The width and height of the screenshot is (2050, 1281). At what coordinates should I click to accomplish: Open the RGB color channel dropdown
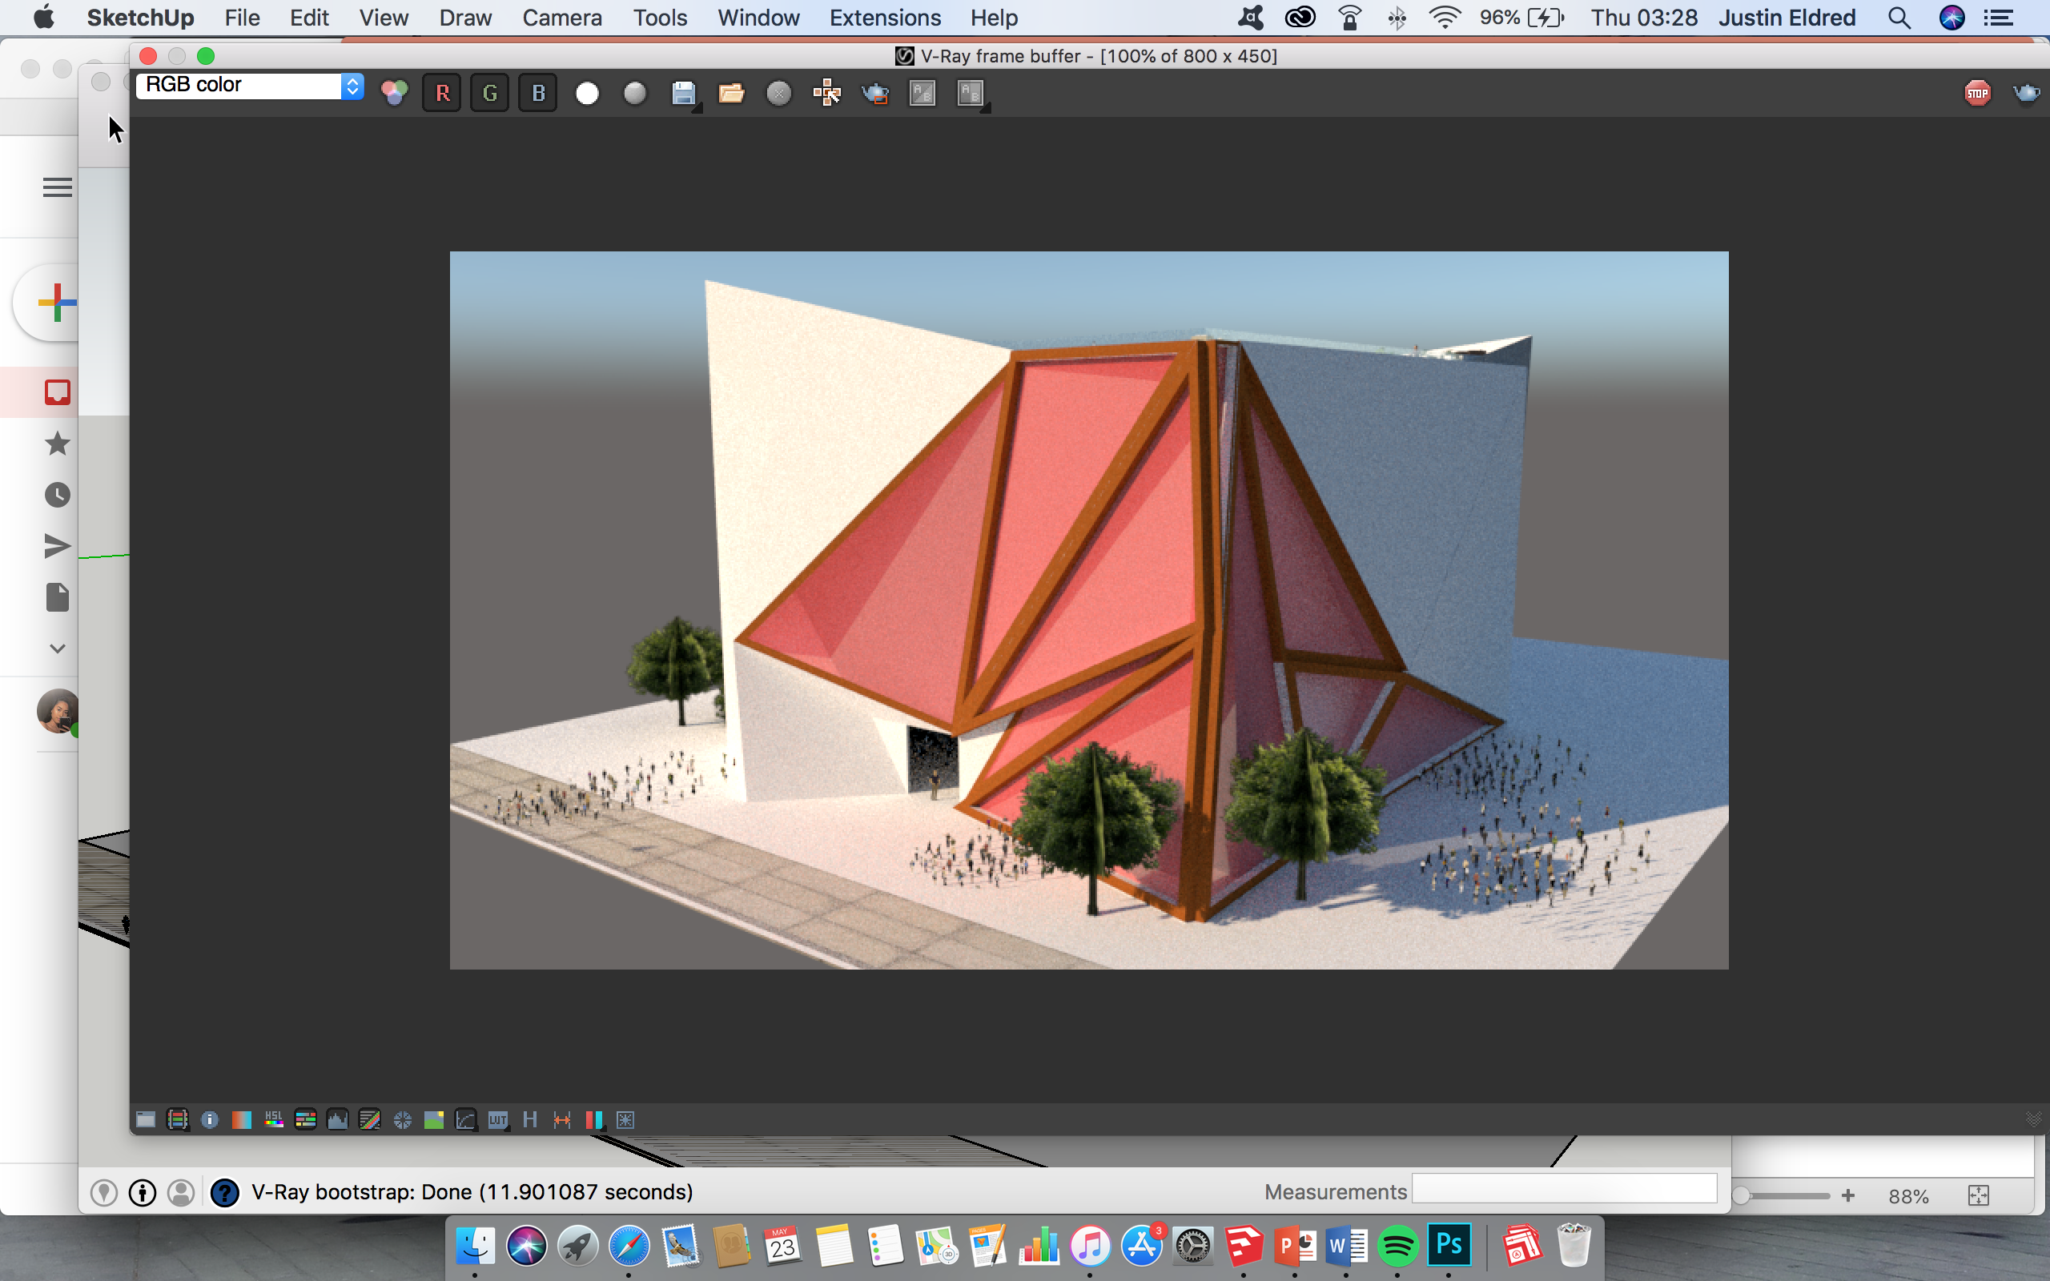(x=250, y=85)
